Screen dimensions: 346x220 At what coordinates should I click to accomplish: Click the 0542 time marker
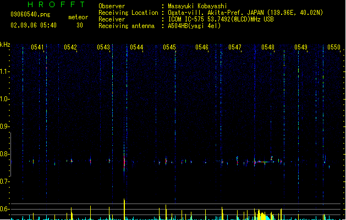(70, 47)
